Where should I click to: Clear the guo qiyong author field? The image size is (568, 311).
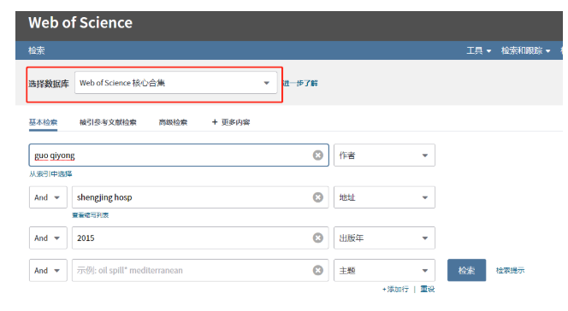(317, 155)
